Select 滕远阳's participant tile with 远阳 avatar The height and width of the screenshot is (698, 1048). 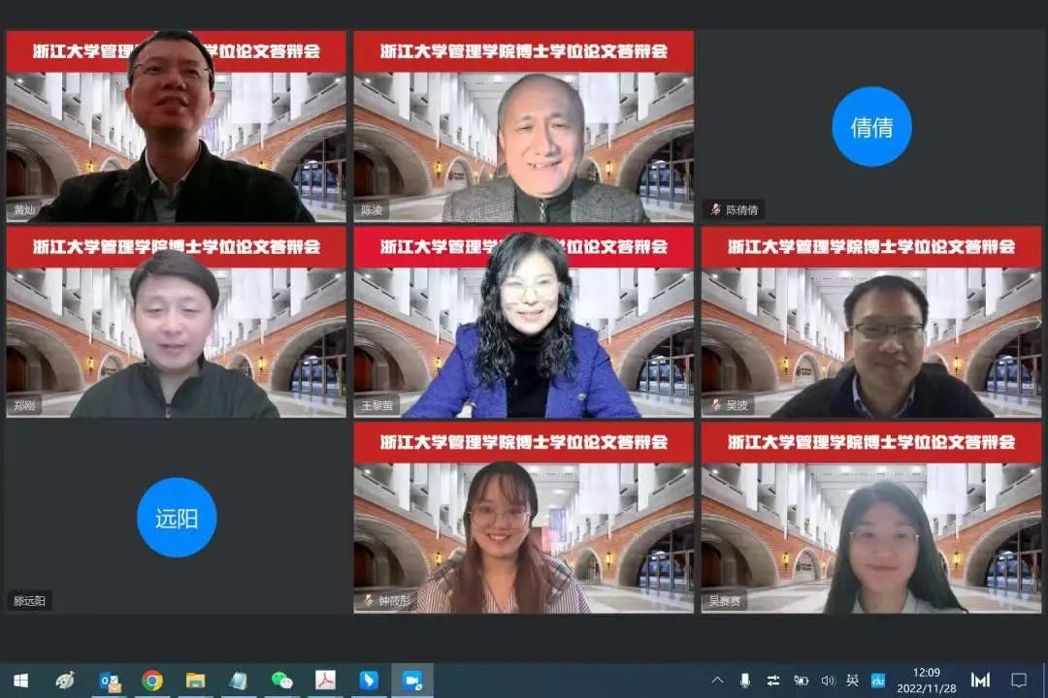177,517
